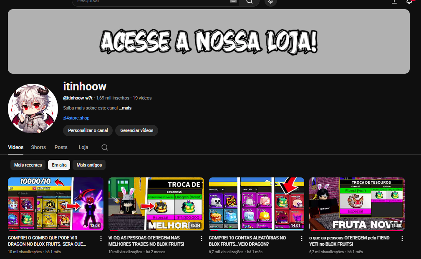
Task: Switch to the Shorts tab
Action: (38, 147)
